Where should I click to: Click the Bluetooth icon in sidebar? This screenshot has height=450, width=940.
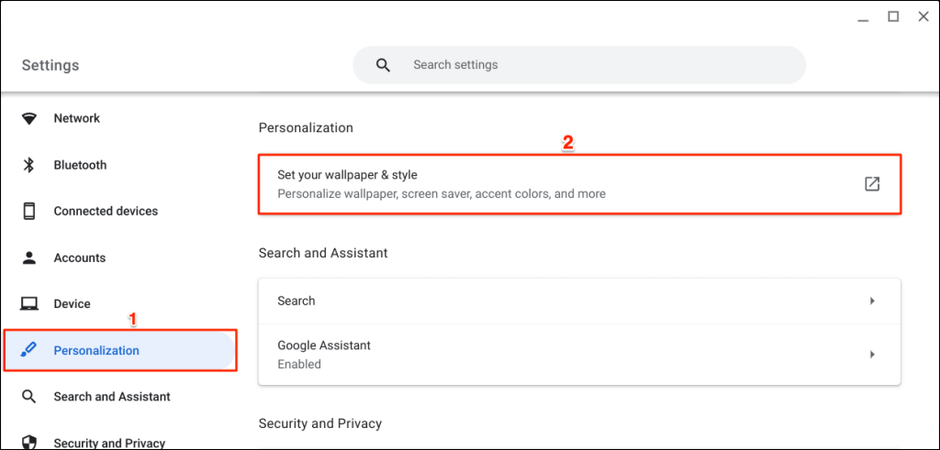[x=29, y=165]
